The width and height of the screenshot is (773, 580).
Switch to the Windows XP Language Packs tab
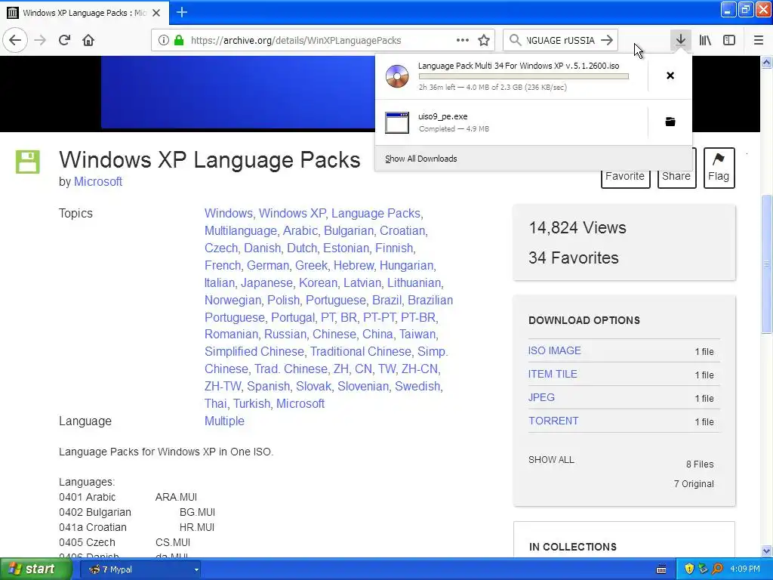pos(85,13)
